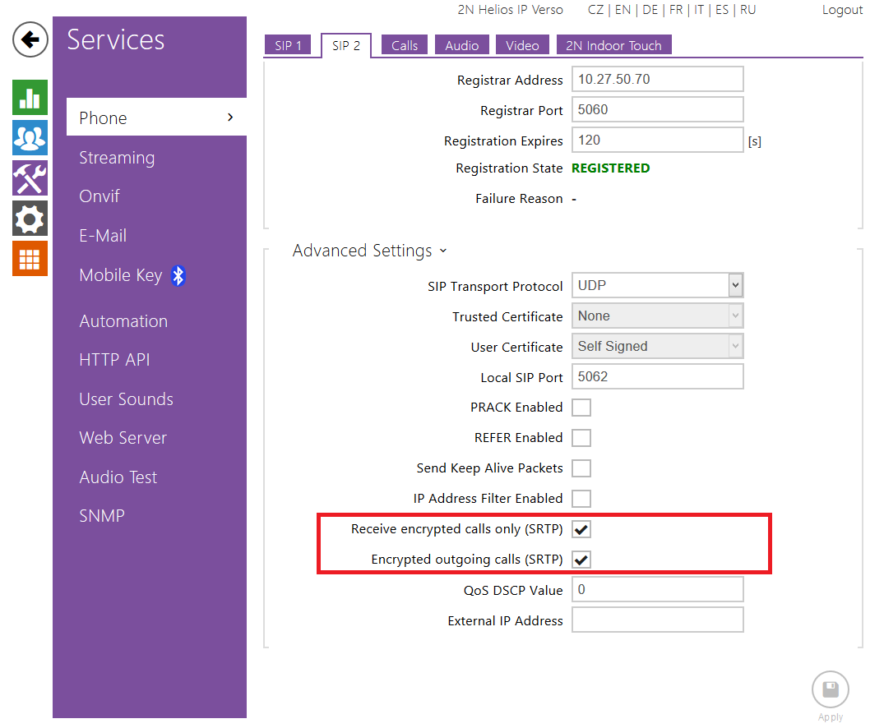The height and width of the screenshot is (728, 884).
Task: Open the blue Directory users icon
Action: point(30,138)
